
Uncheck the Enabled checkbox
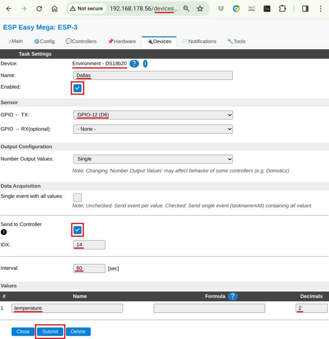pos(77,88)
